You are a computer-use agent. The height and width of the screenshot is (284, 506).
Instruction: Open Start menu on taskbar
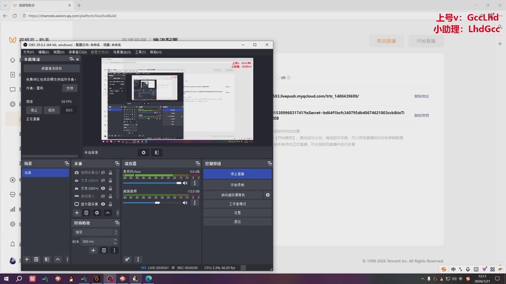click(x=6, y=278)
